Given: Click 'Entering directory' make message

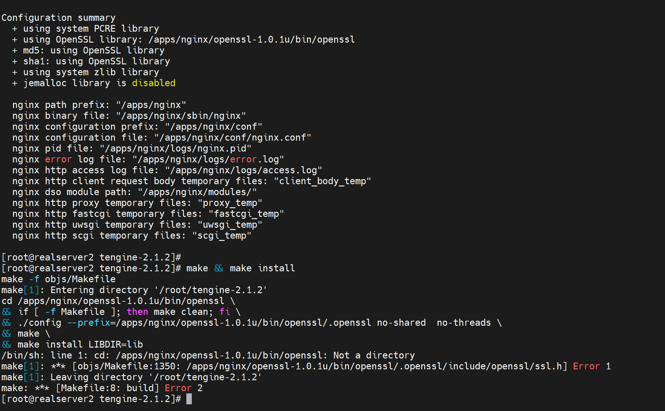Looking at the screenshot, I should [99, 290].
